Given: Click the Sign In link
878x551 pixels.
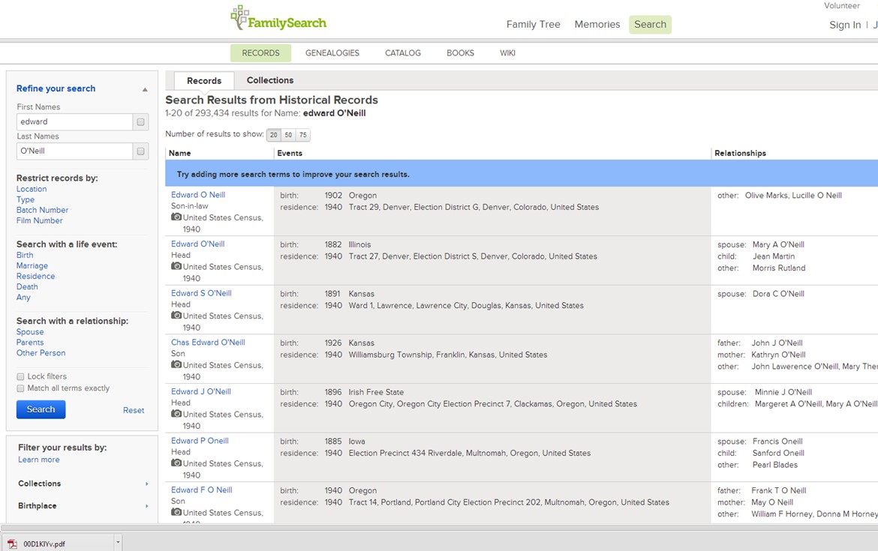Looking at the screenshot, I should [x=845, y=25].
